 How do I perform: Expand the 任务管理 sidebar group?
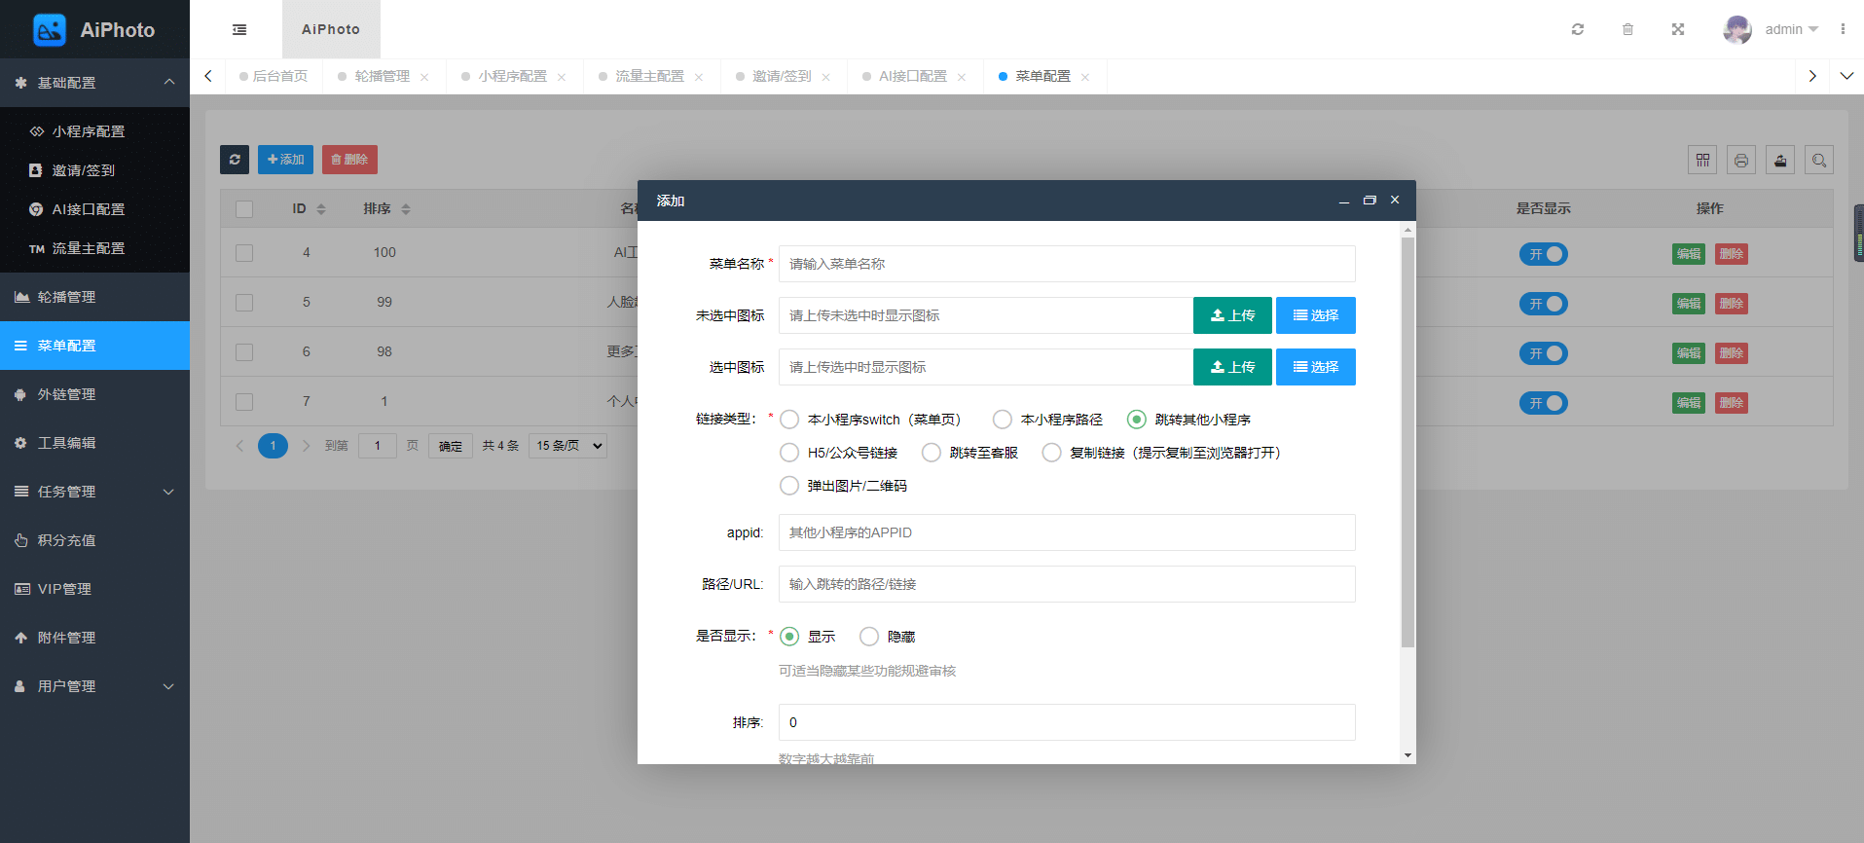click(94, 492)
